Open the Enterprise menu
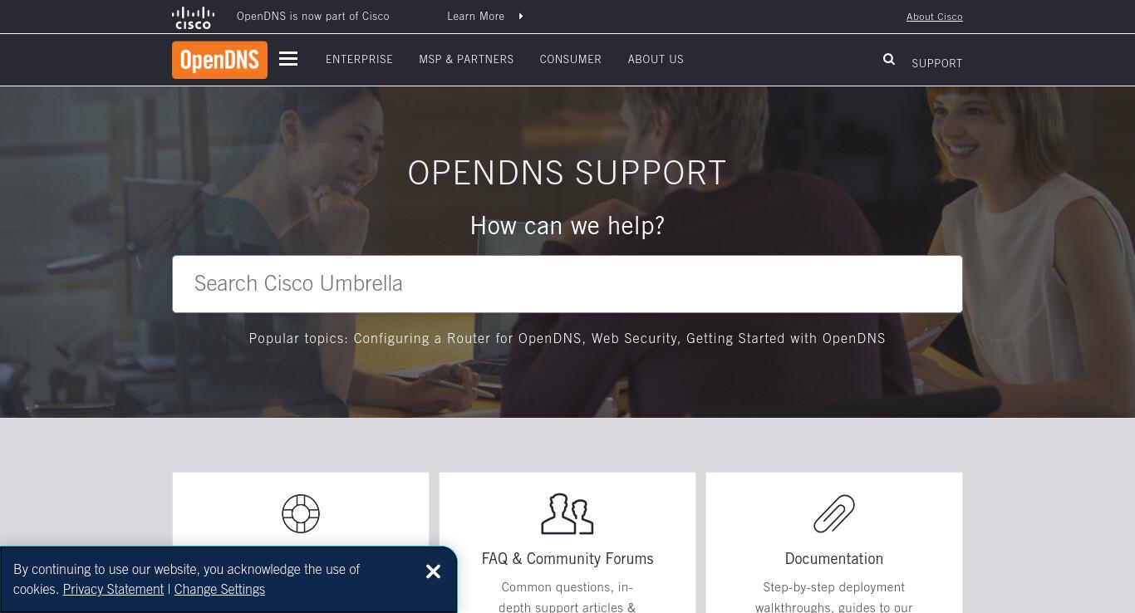The width and height of the screenshot is (1135, 613). (359, 59)
